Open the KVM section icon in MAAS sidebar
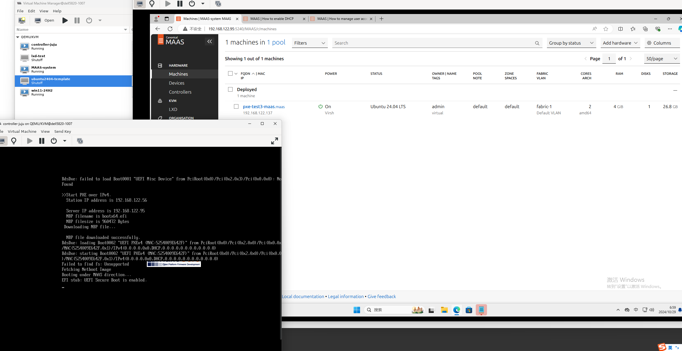Viewport: 682px width, 351px height. pyautogui.click(x=160, y=101)
